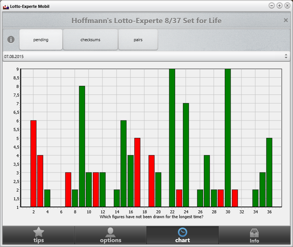Open the Info drawer icon tab
This screenshot has height=247, width=293.
pyautogui.click(x=254, y=235)
